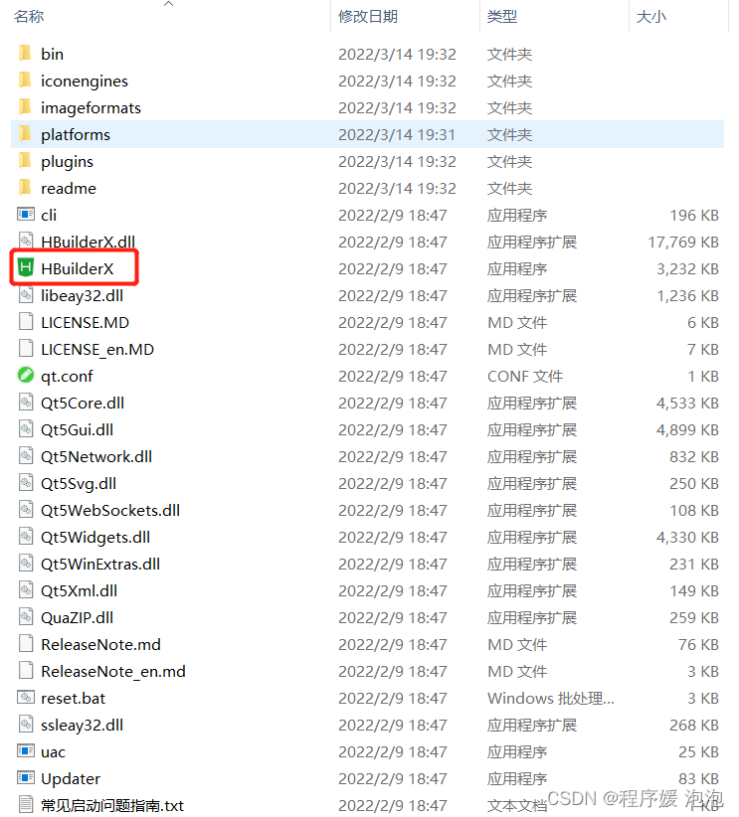Click the LICENSE.MD document icon

[26, 321]
